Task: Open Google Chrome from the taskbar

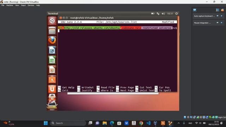Action: click(141, 123)
